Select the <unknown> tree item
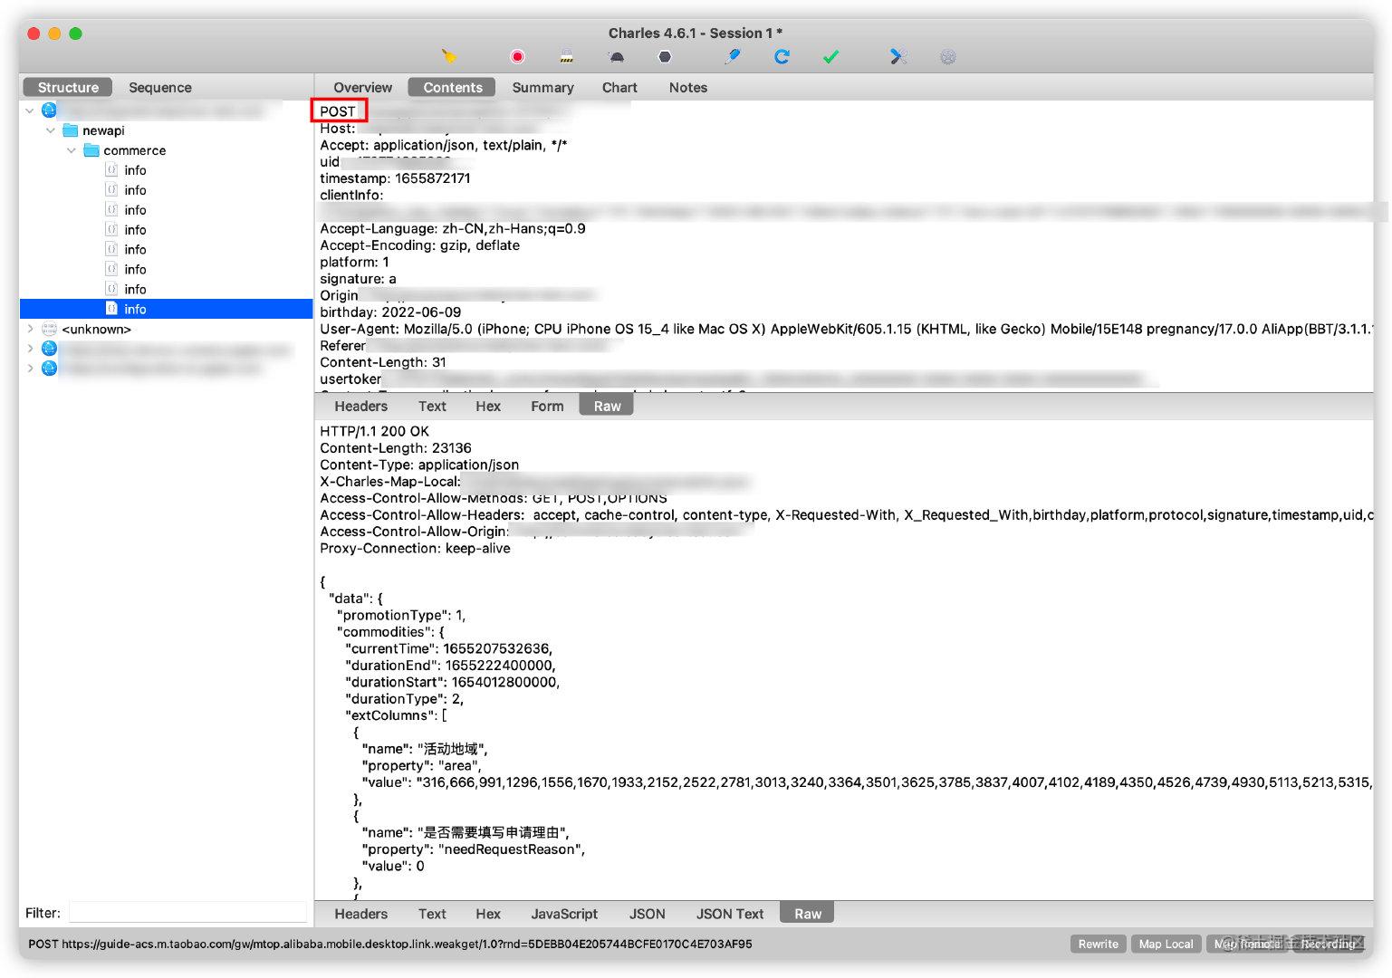This screenshot has width=1392, height=978. [x=96, y=329]
